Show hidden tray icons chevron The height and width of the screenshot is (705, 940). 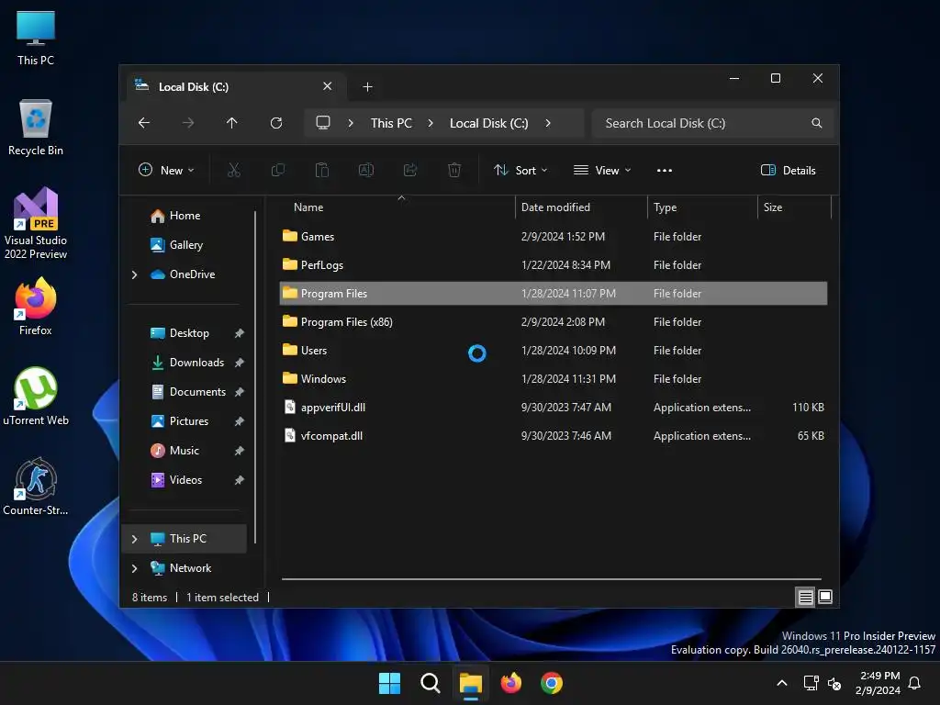click(782, 683)
